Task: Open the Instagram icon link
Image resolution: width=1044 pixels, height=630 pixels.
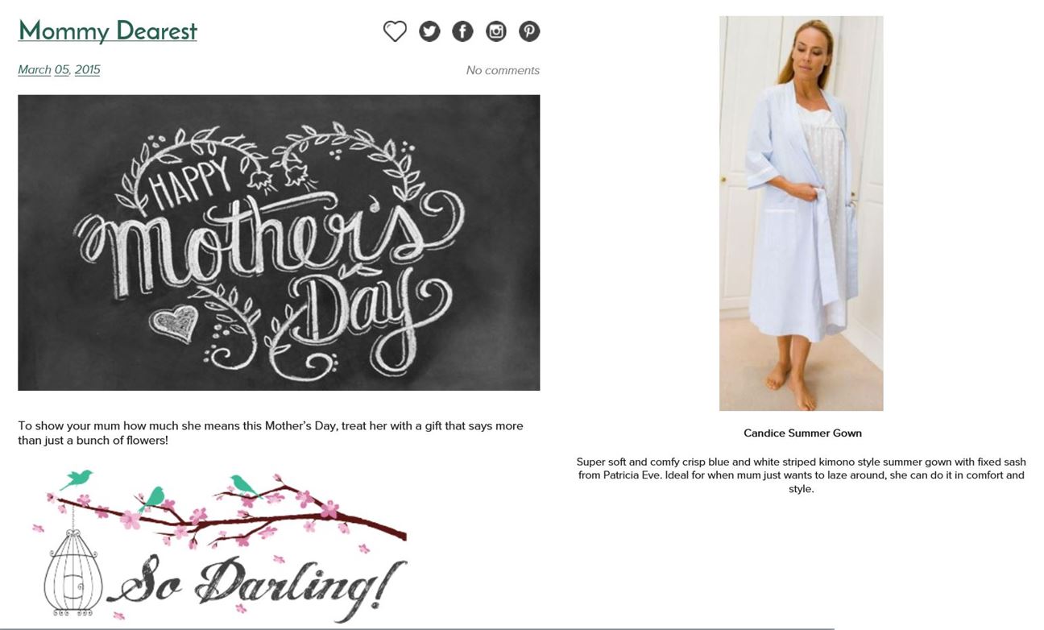Action: tap(496, 31)
